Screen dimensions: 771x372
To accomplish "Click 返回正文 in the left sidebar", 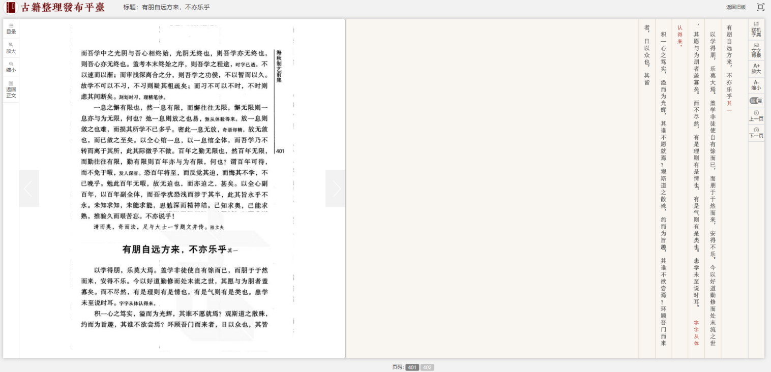I will coord(11,89).
